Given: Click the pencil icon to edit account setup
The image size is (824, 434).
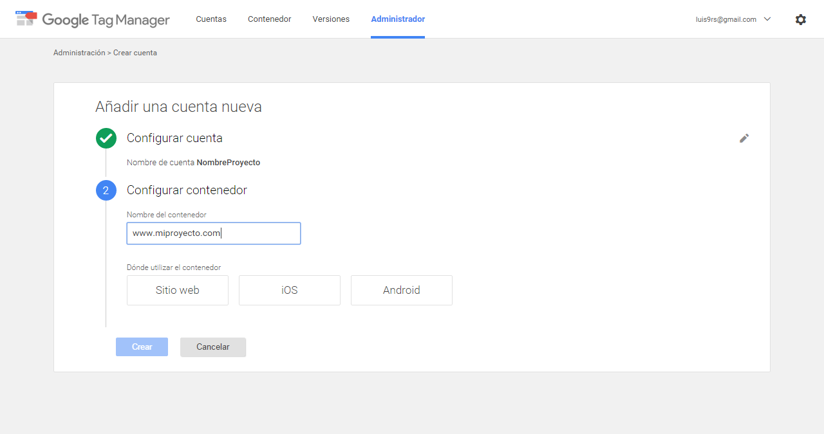Looking at the screenshot, I should 744,138.
